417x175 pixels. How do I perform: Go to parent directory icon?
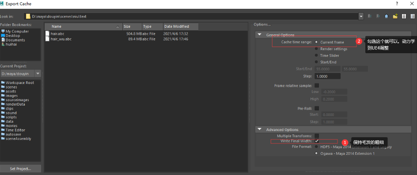tap(387, 16)
